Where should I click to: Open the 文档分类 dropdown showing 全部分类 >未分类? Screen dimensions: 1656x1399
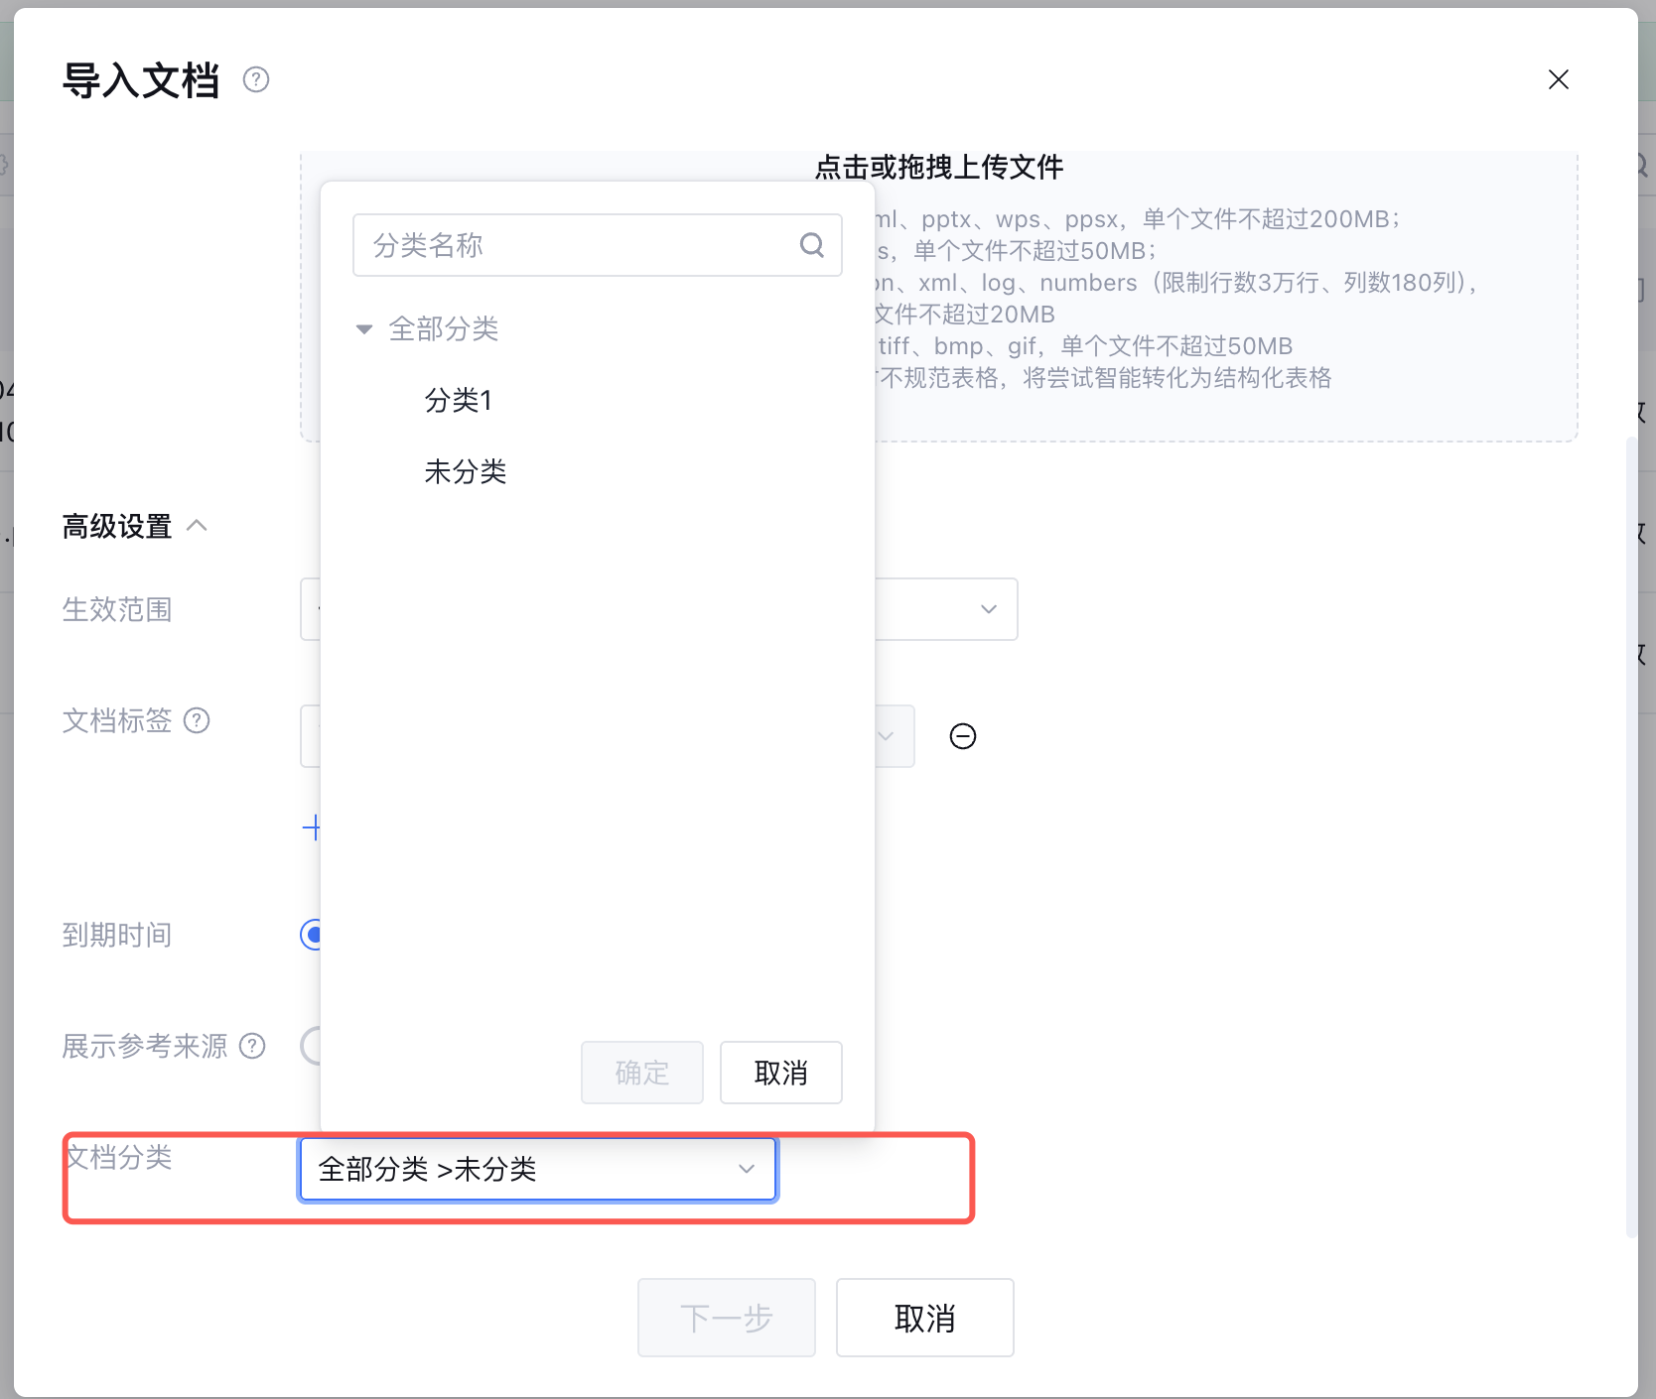click(537, 1169)
